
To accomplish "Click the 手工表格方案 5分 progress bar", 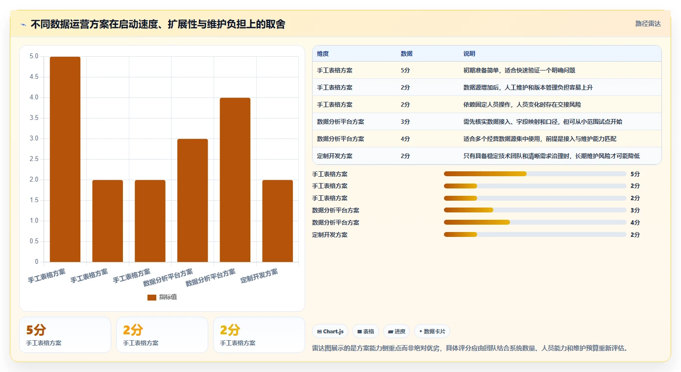I will pyautogui.click(x=535, y=174).
